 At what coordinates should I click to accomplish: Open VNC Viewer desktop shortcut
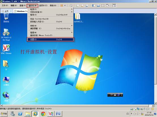point(6,49)
